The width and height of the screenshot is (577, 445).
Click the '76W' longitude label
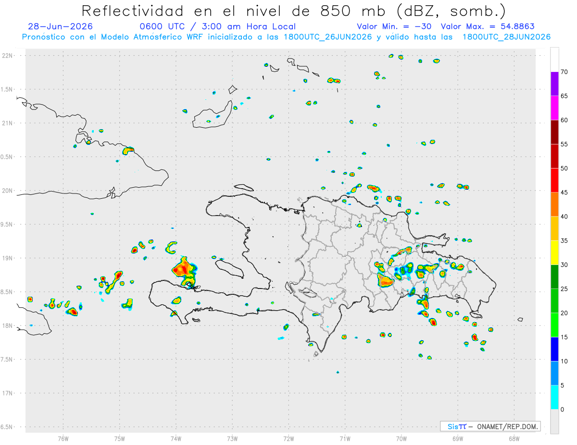tap(63, 438)
